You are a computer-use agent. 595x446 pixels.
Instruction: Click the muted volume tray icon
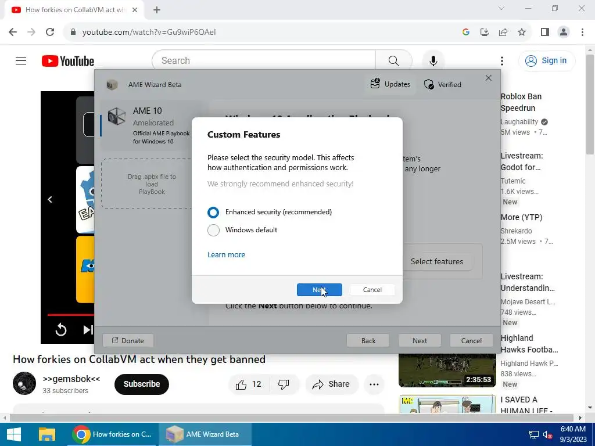click(x=547, y=434)
